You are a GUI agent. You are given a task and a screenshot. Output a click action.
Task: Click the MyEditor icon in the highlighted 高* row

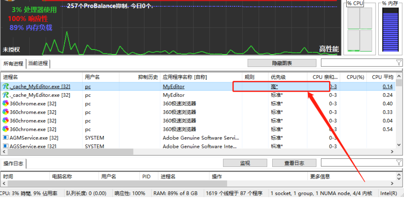5,86
